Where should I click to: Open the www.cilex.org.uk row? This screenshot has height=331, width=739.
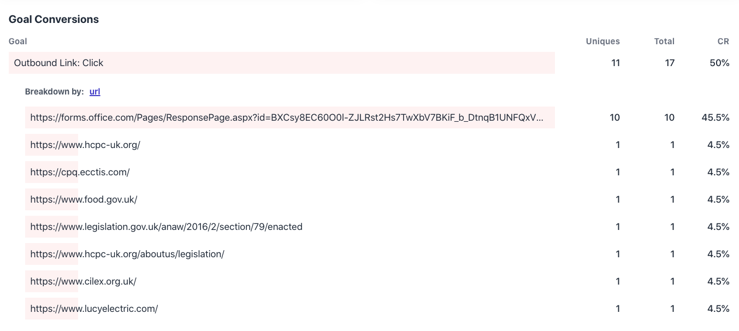[x=83, y=281]
